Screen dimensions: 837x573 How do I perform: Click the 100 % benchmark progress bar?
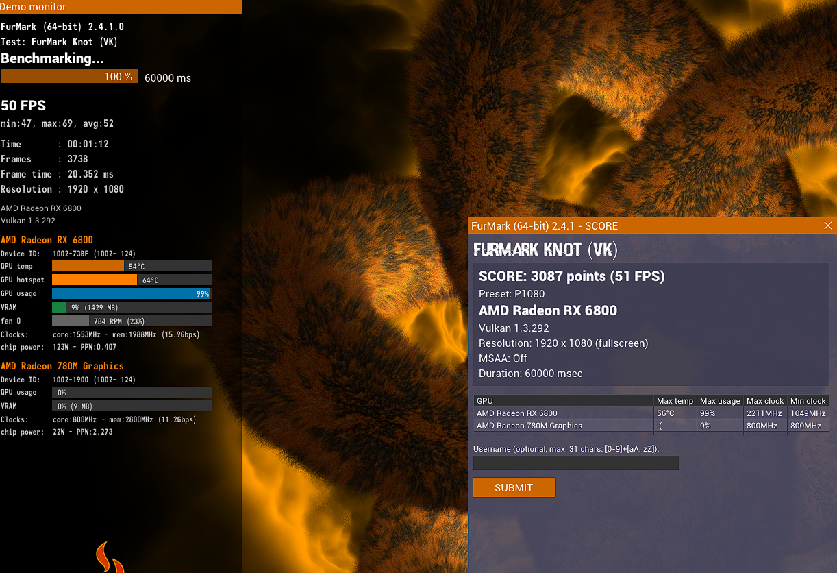[x=69, y=77]
